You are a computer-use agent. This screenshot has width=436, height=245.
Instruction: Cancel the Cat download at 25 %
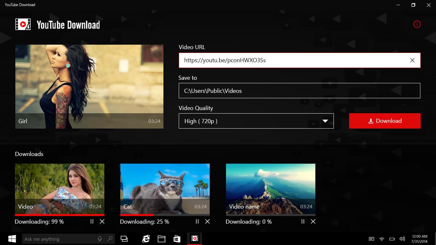point(207,221)
